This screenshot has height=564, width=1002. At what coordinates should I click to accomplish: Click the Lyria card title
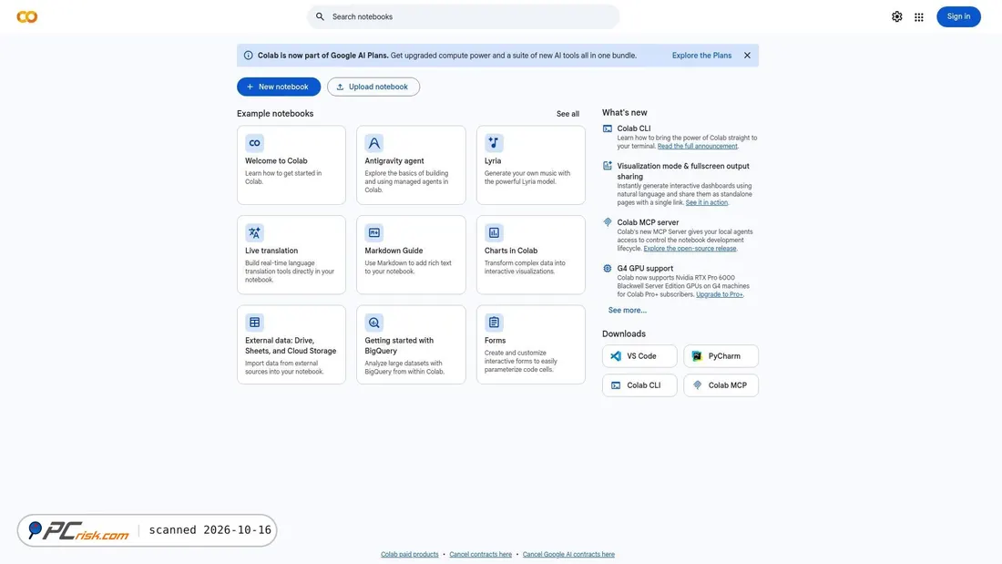click(x=493, y=161)
